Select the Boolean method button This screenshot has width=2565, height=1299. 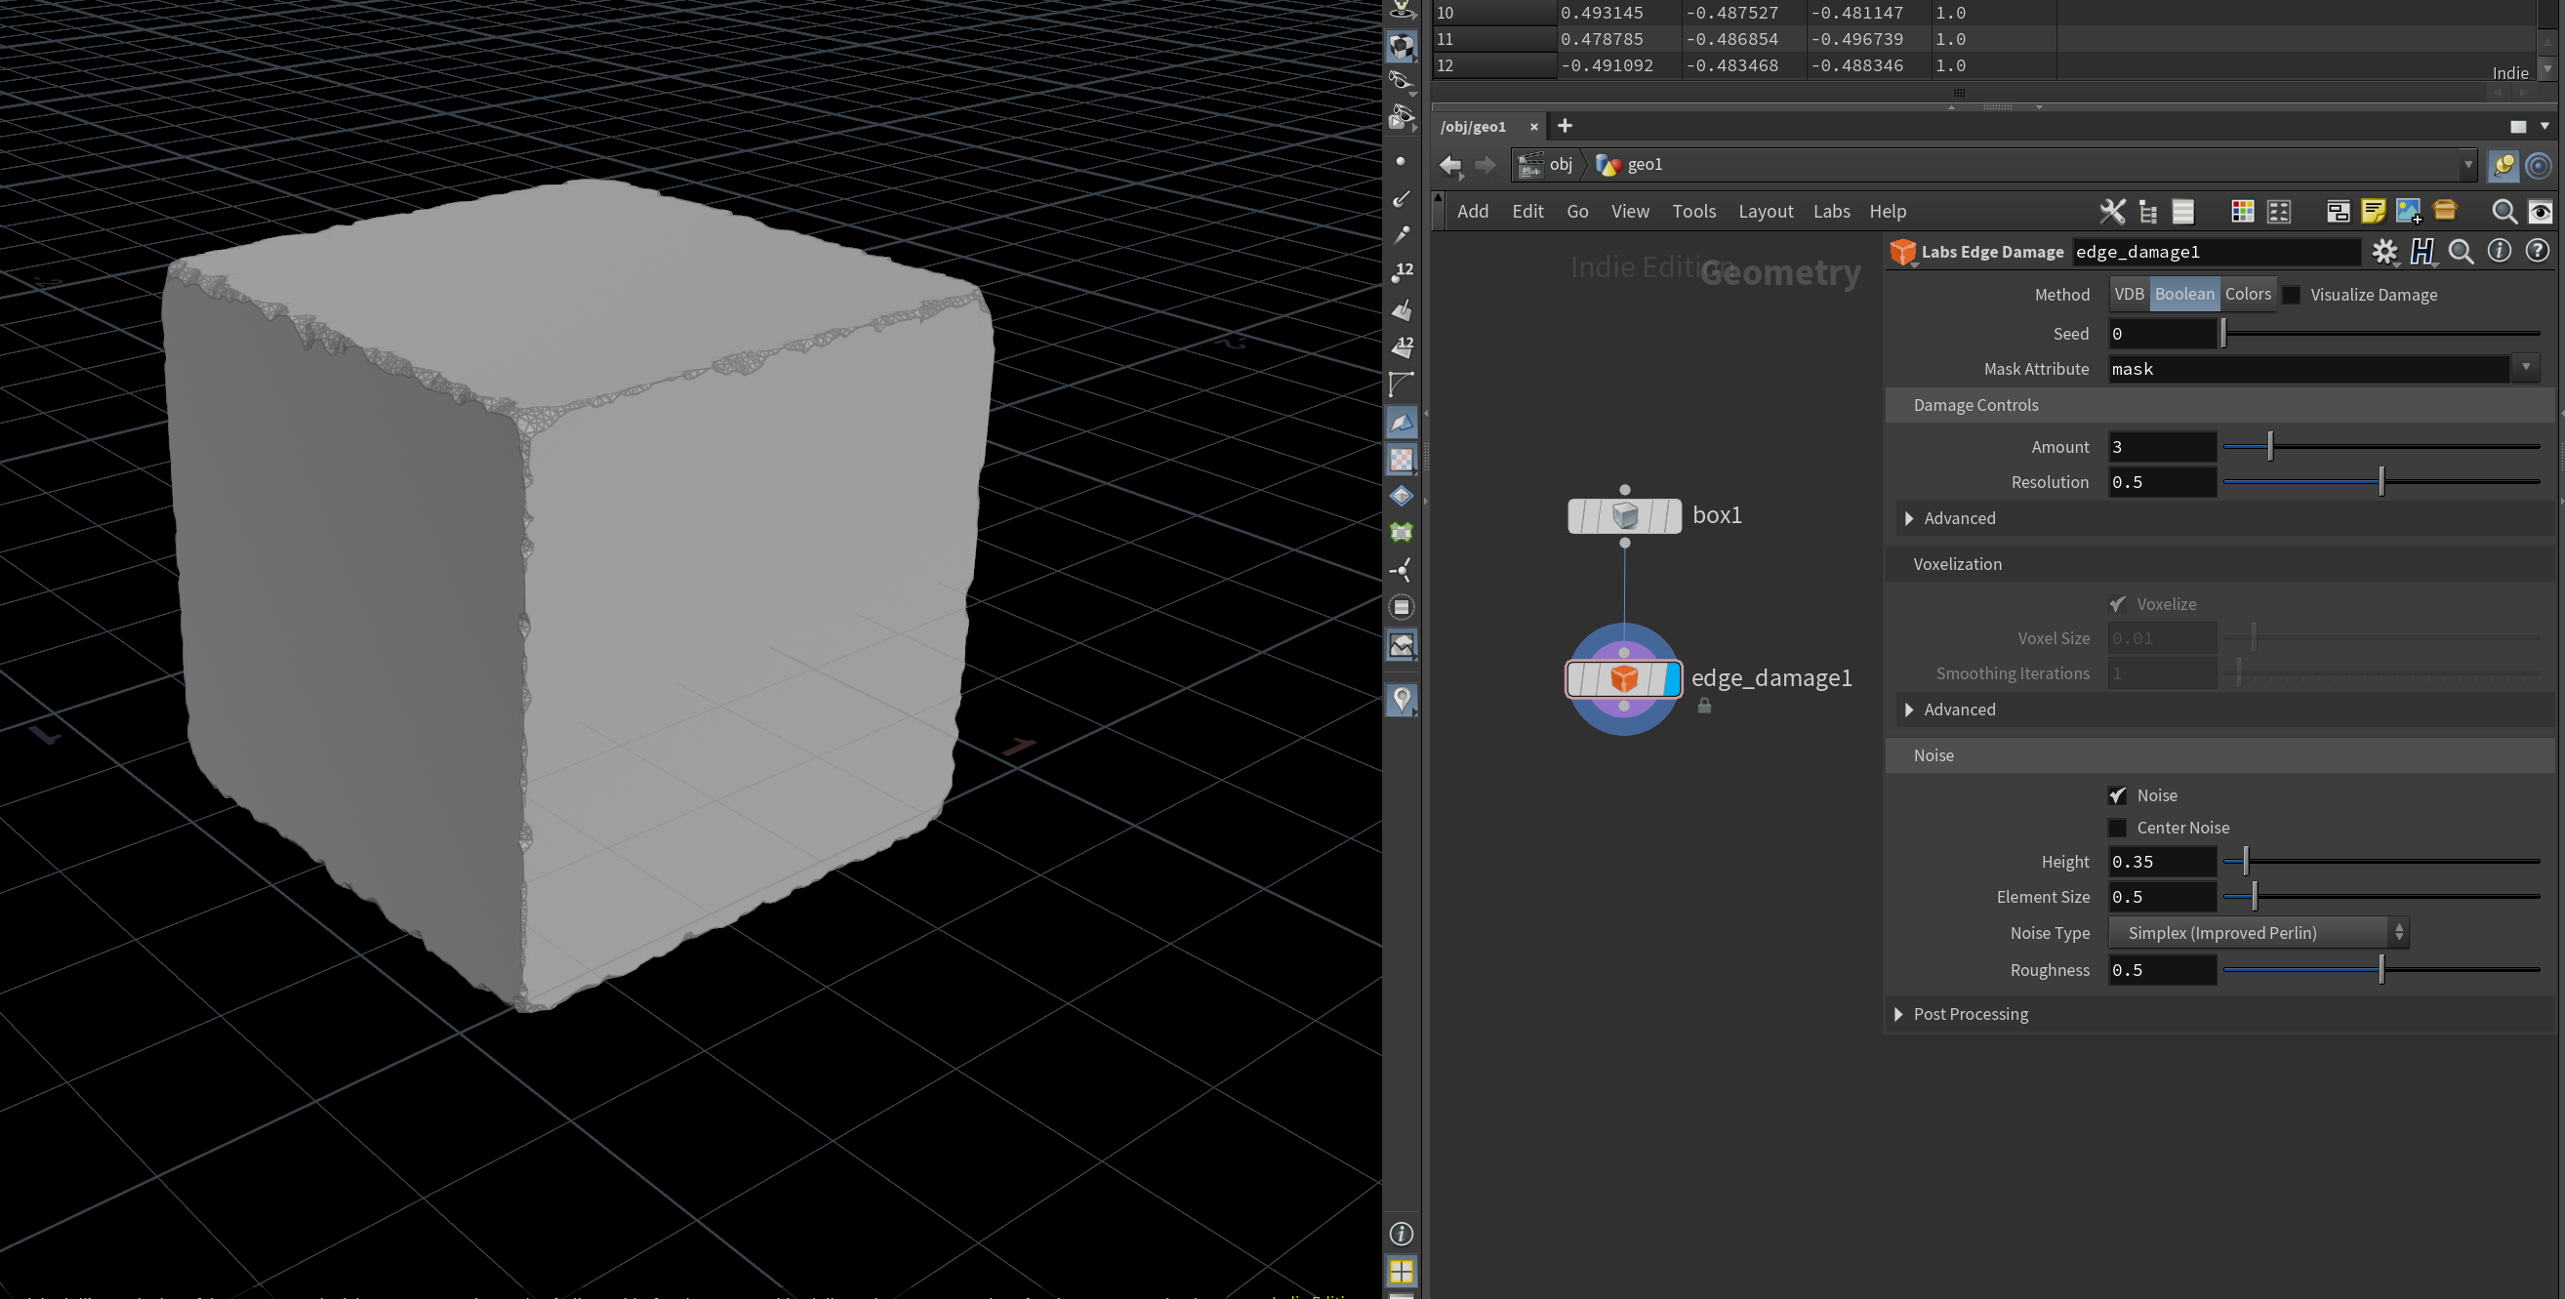pos(2184,294)
